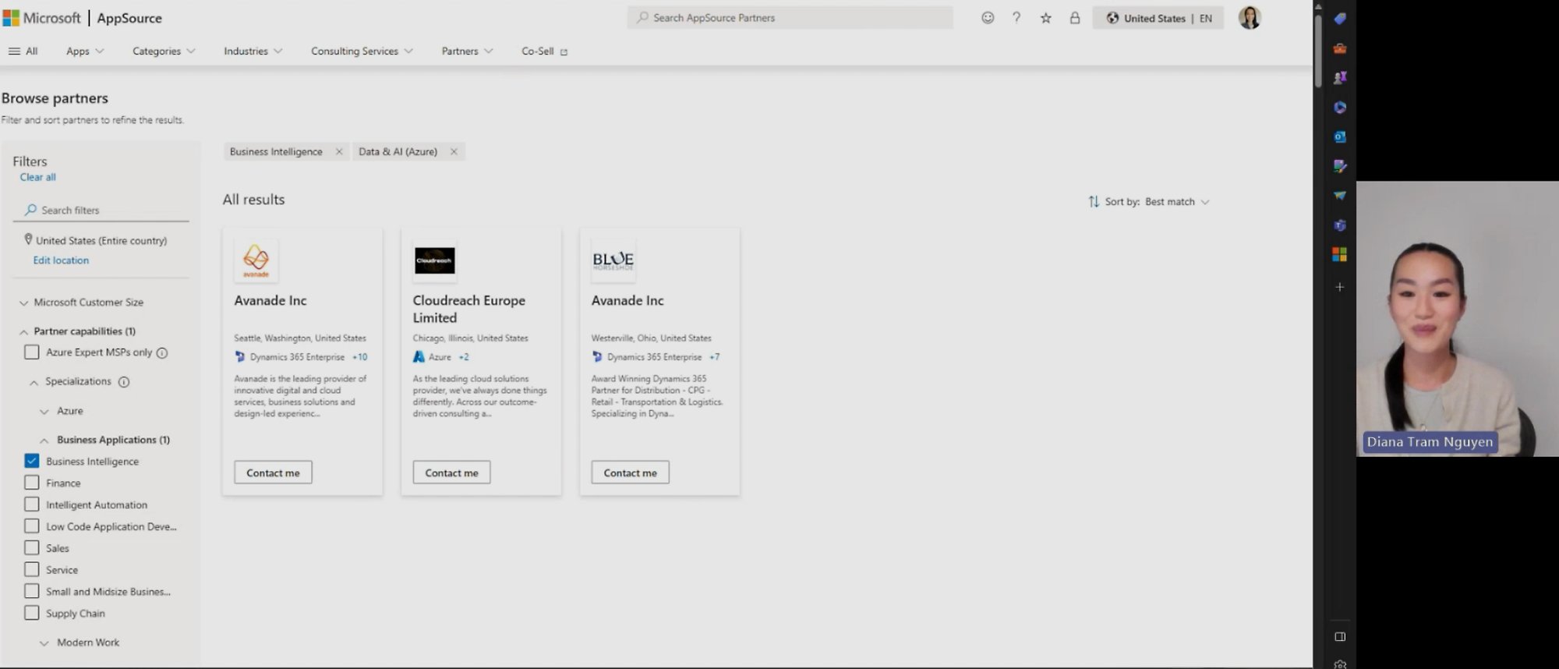The width and height of the screenshot is (1559, 669).
Task: Click Blue Horseshoe logo thumbnail
Action: point(613,260)
